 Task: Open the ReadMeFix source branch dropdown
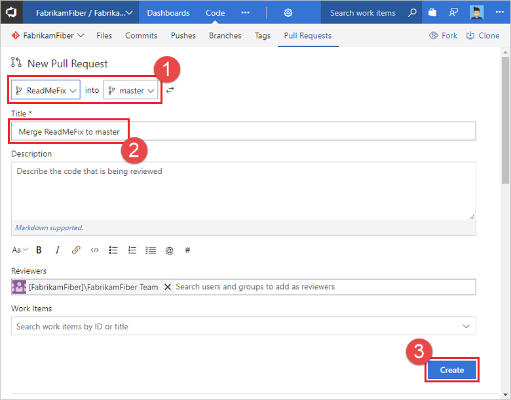[x=46, y=90]
